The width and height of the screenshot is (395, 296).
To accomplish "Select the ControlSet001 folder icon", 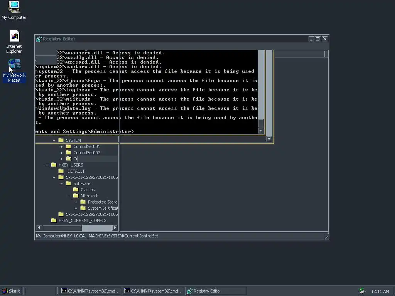I will (x=68, y=146).
